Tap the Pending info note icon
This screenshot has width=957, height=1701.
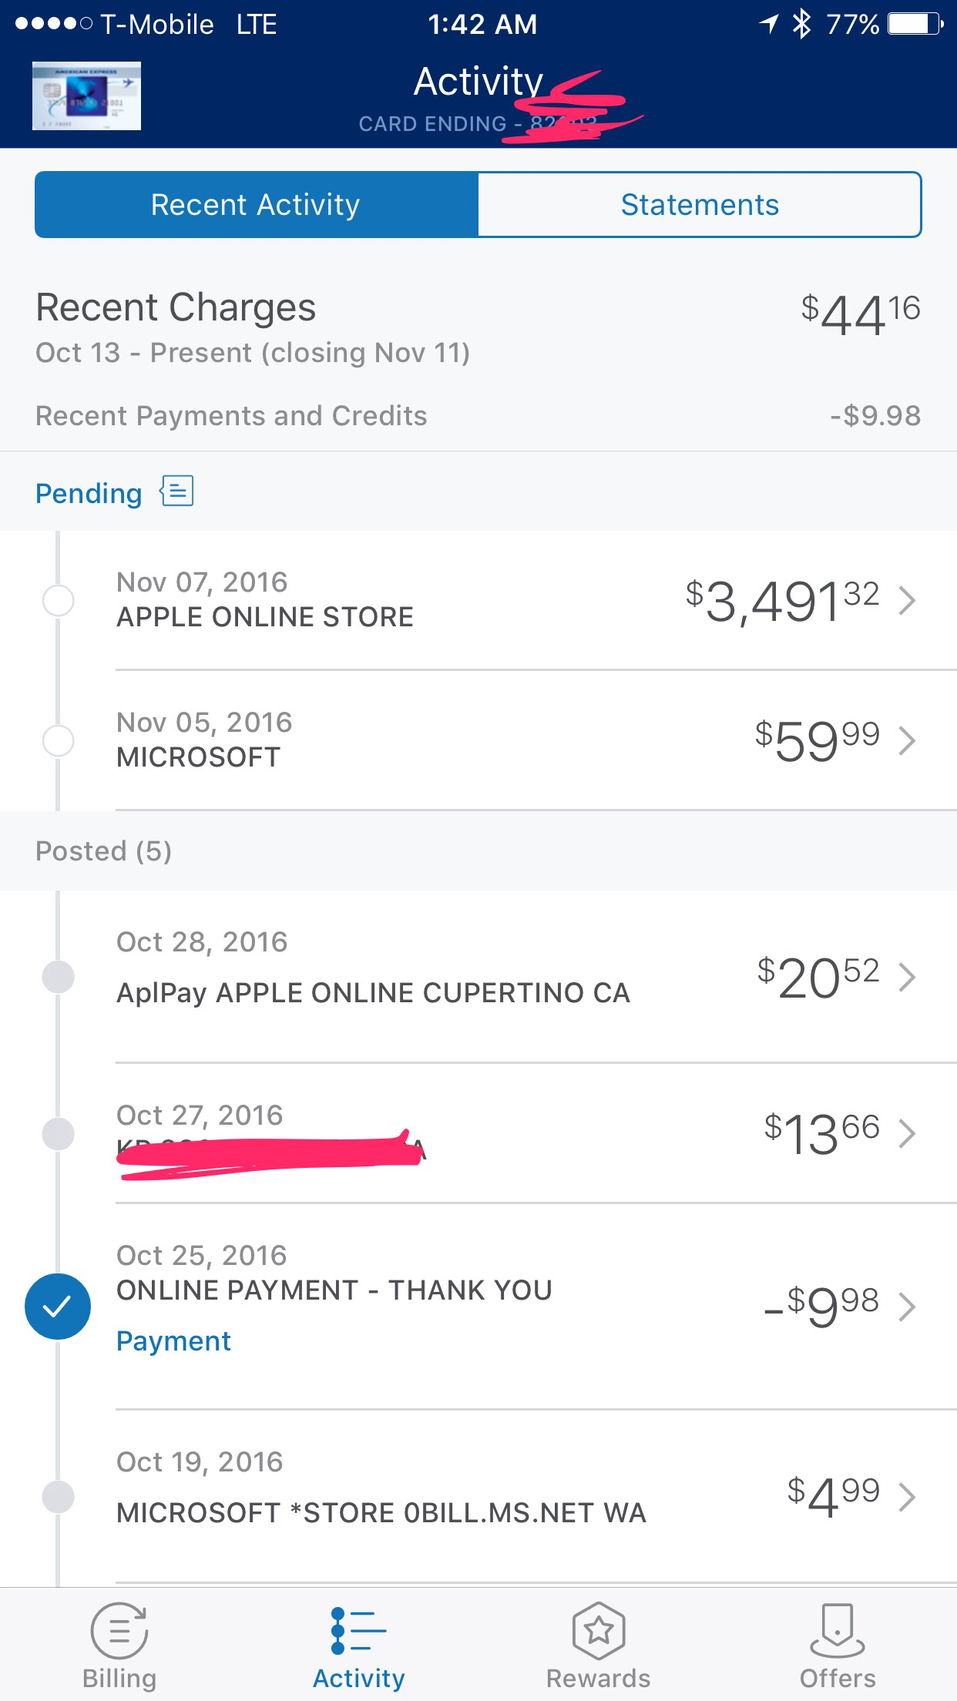[x=176, y=492]
